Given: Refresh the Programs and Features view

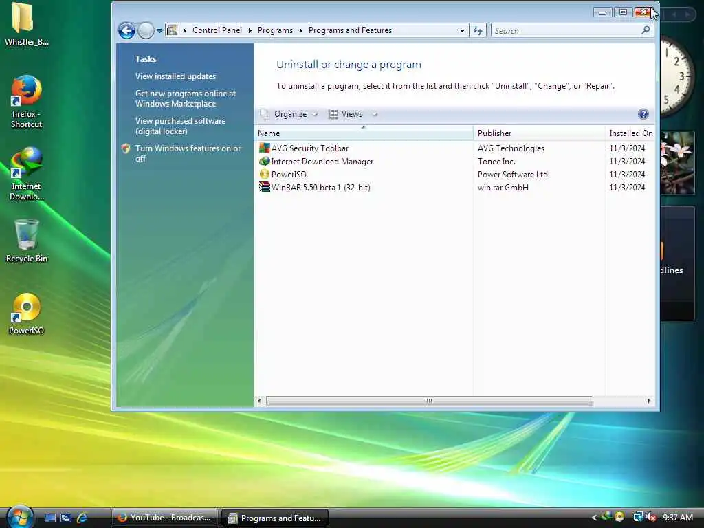Looking at the screenshot, I should coord(478,30).
